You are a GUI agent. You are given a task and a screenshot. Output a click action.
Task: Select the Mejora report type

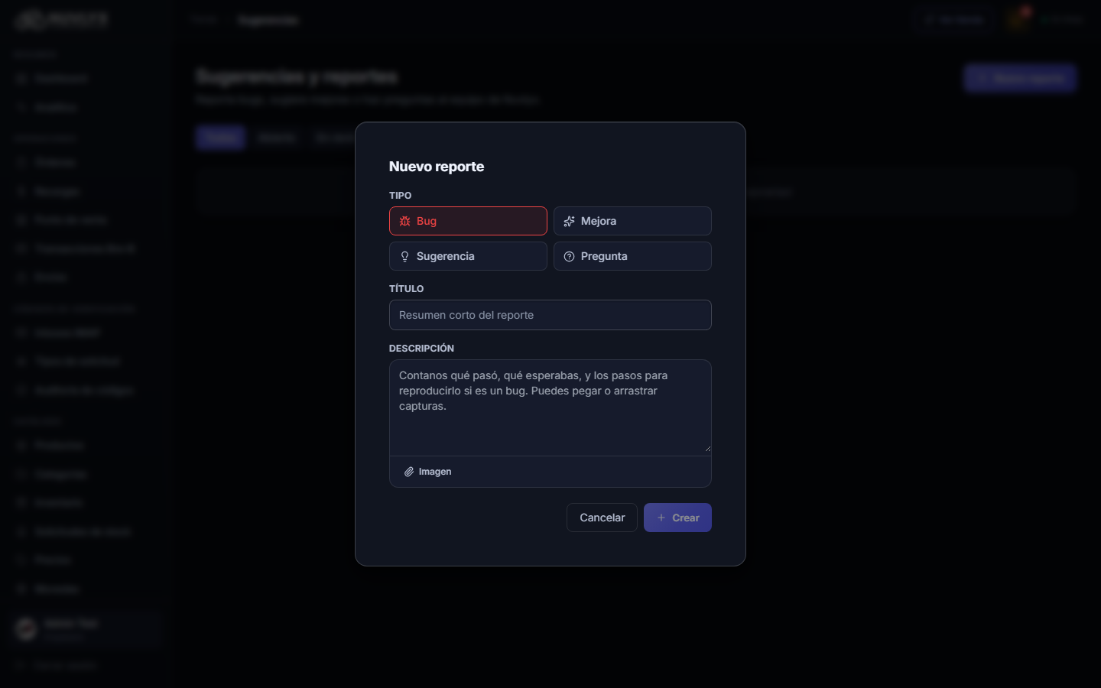pos(632,221)
